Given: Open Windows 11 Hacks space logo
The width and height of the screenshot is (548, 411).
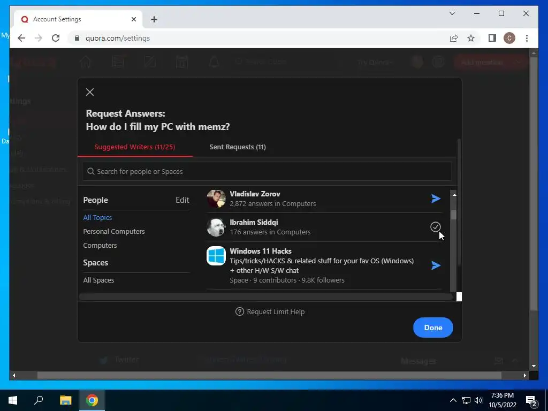Looking at the screenshot, I should (x=216, y=256).
